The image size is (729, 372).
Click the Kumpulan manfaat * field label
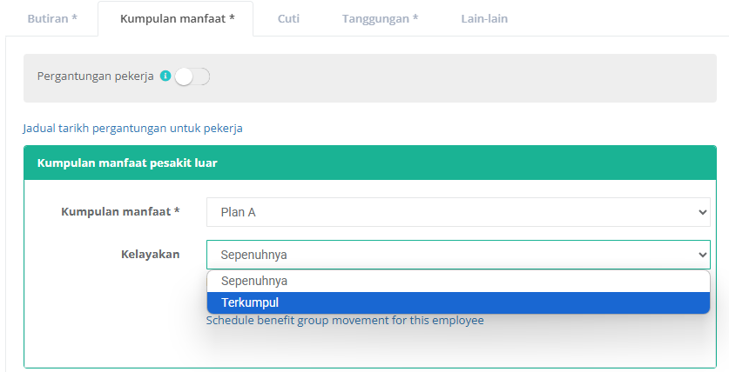[120, 211]
